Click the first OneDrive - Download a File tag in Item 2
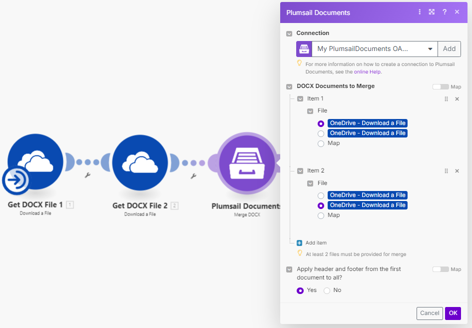This screenshot has height=328, width=472. (368, 195)
